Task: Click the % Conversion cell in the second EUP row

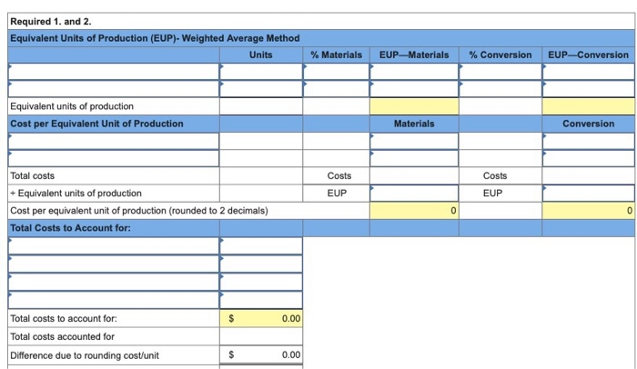Action: coord(500,89)
